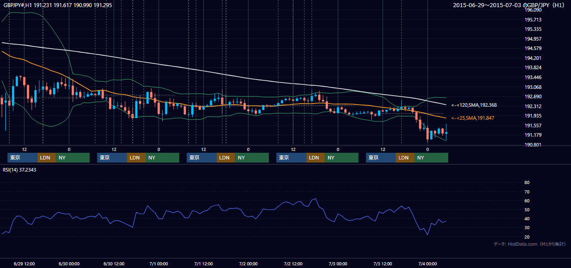Click the last blue candlestick on the chart

[x=446, y=133]
